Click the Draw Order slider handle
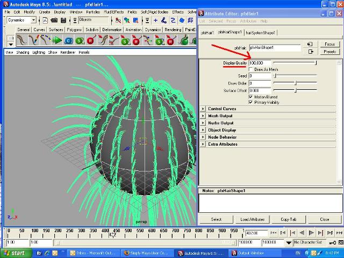 [x=296, y=83]
